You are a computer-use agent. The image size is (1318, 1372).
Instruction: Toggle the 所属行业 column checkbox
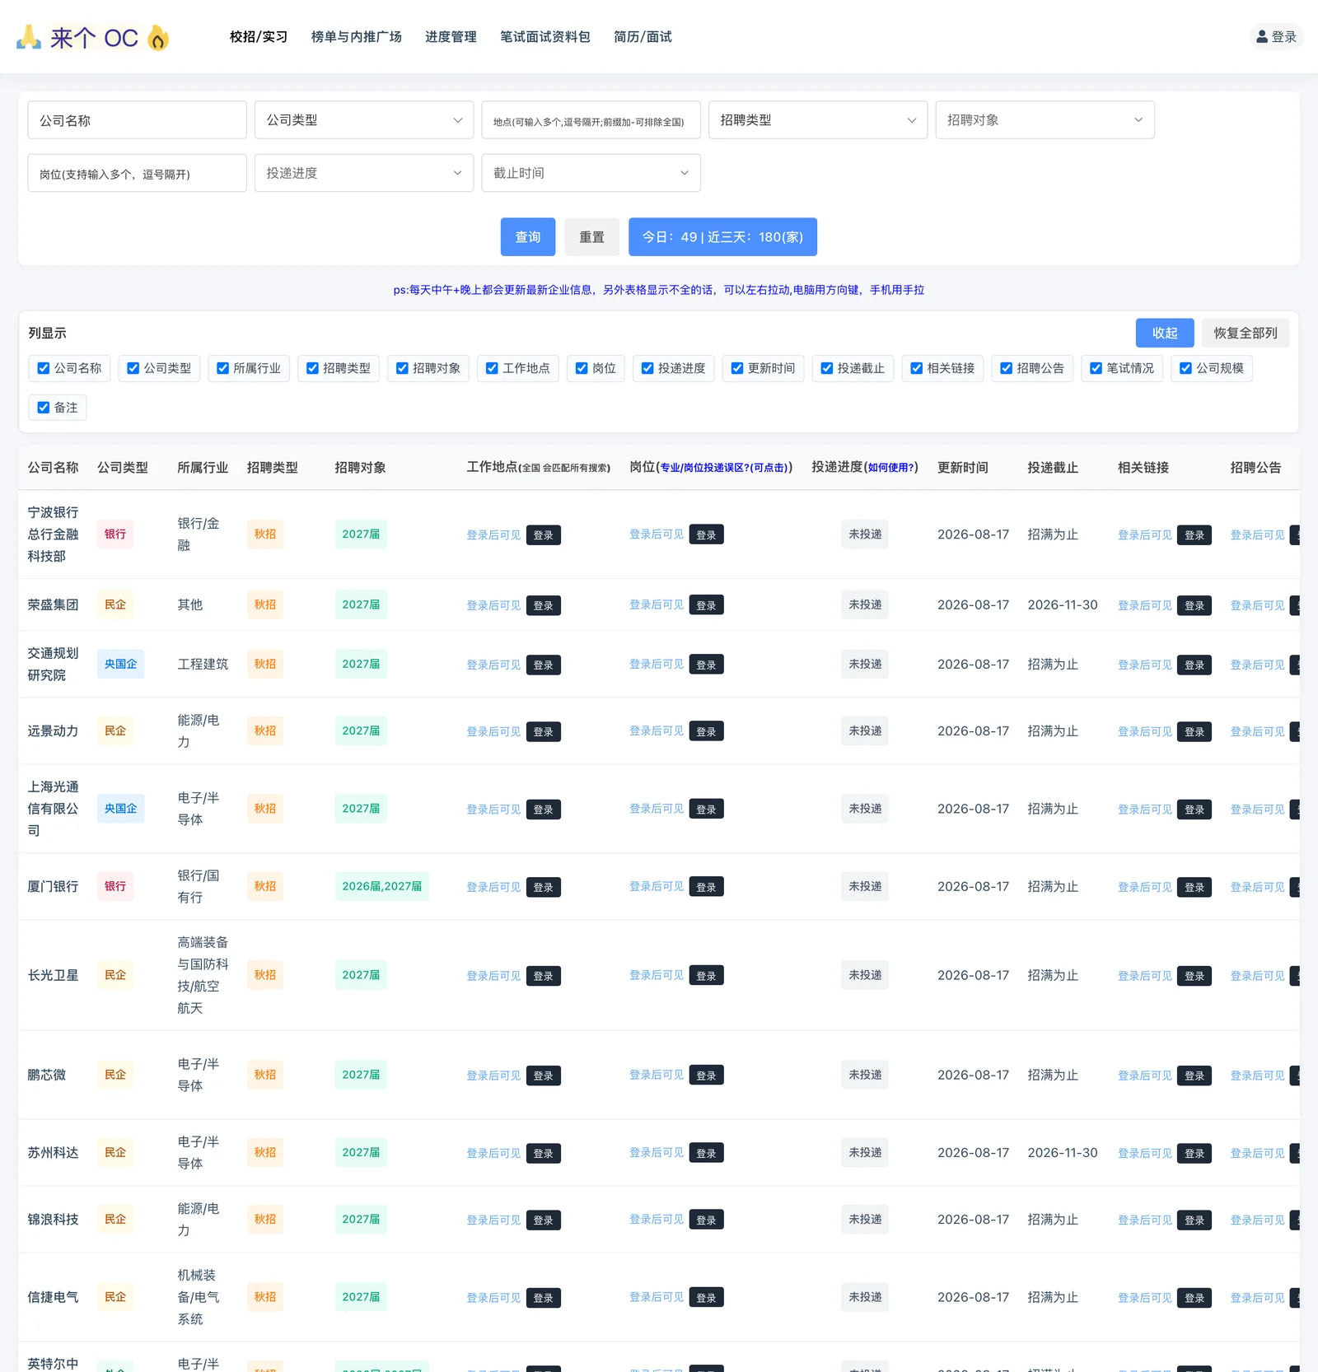point(222,368)
